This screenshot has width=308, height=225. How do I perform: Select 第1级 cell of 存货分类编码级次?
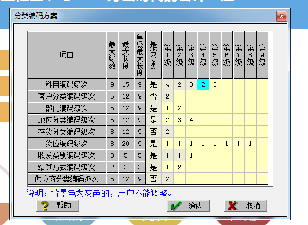pyautogui.click(x=167, y=132)
